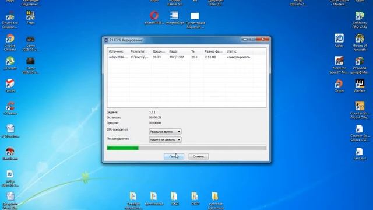Open the По завершении dropdown
Image resolution: width=373 pixels, height=210 pixels.
165,140
